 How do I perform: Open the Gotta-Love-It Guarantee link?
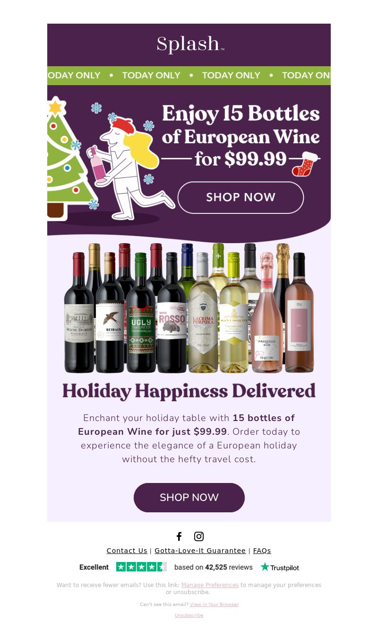pyautogui.click(x=200, y=551)
